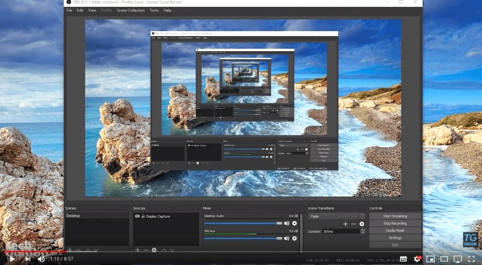
Task: Turn on subtitles in the video player
Action: pos(403,259)
